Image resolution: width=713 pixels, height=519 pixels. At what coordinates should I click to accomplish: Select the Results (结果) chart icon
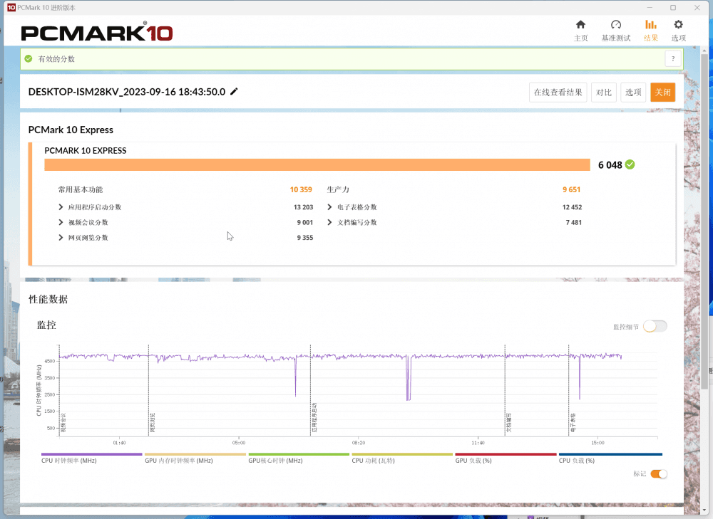click(650, 25)
